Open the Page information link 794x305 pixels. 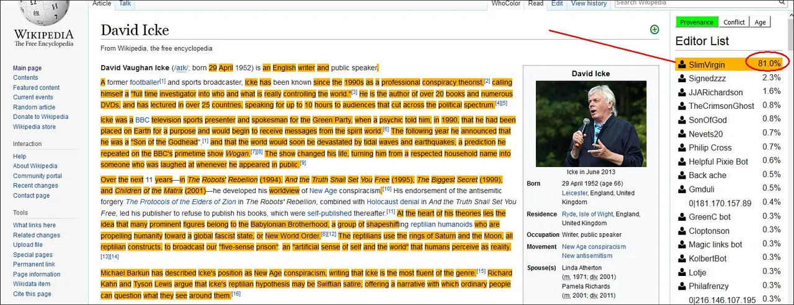click(x=37, y=274)
